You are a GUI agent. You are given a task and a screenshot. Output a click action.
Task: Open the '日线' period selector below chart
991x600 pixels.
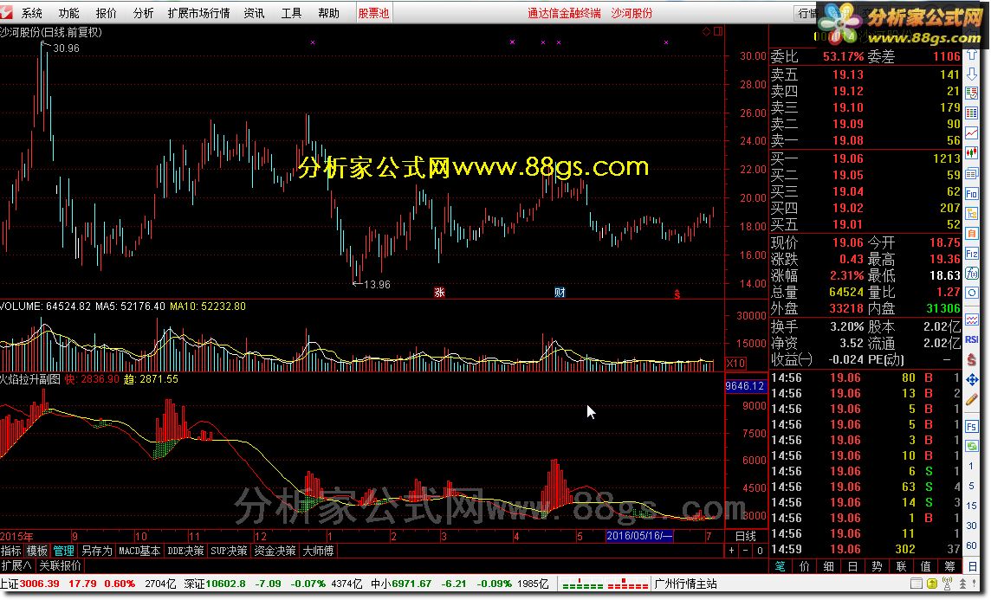746,536
